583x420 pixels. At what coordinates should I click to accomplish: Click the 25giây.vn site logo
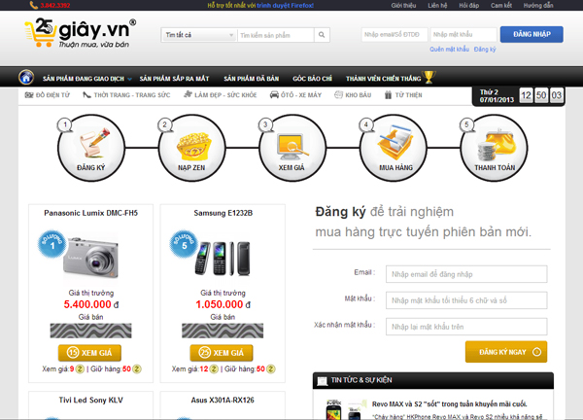[81, 33]
